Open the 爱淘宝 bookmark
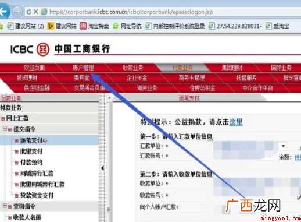The width and height of the screenshot is (301, 222). point(277,26)
